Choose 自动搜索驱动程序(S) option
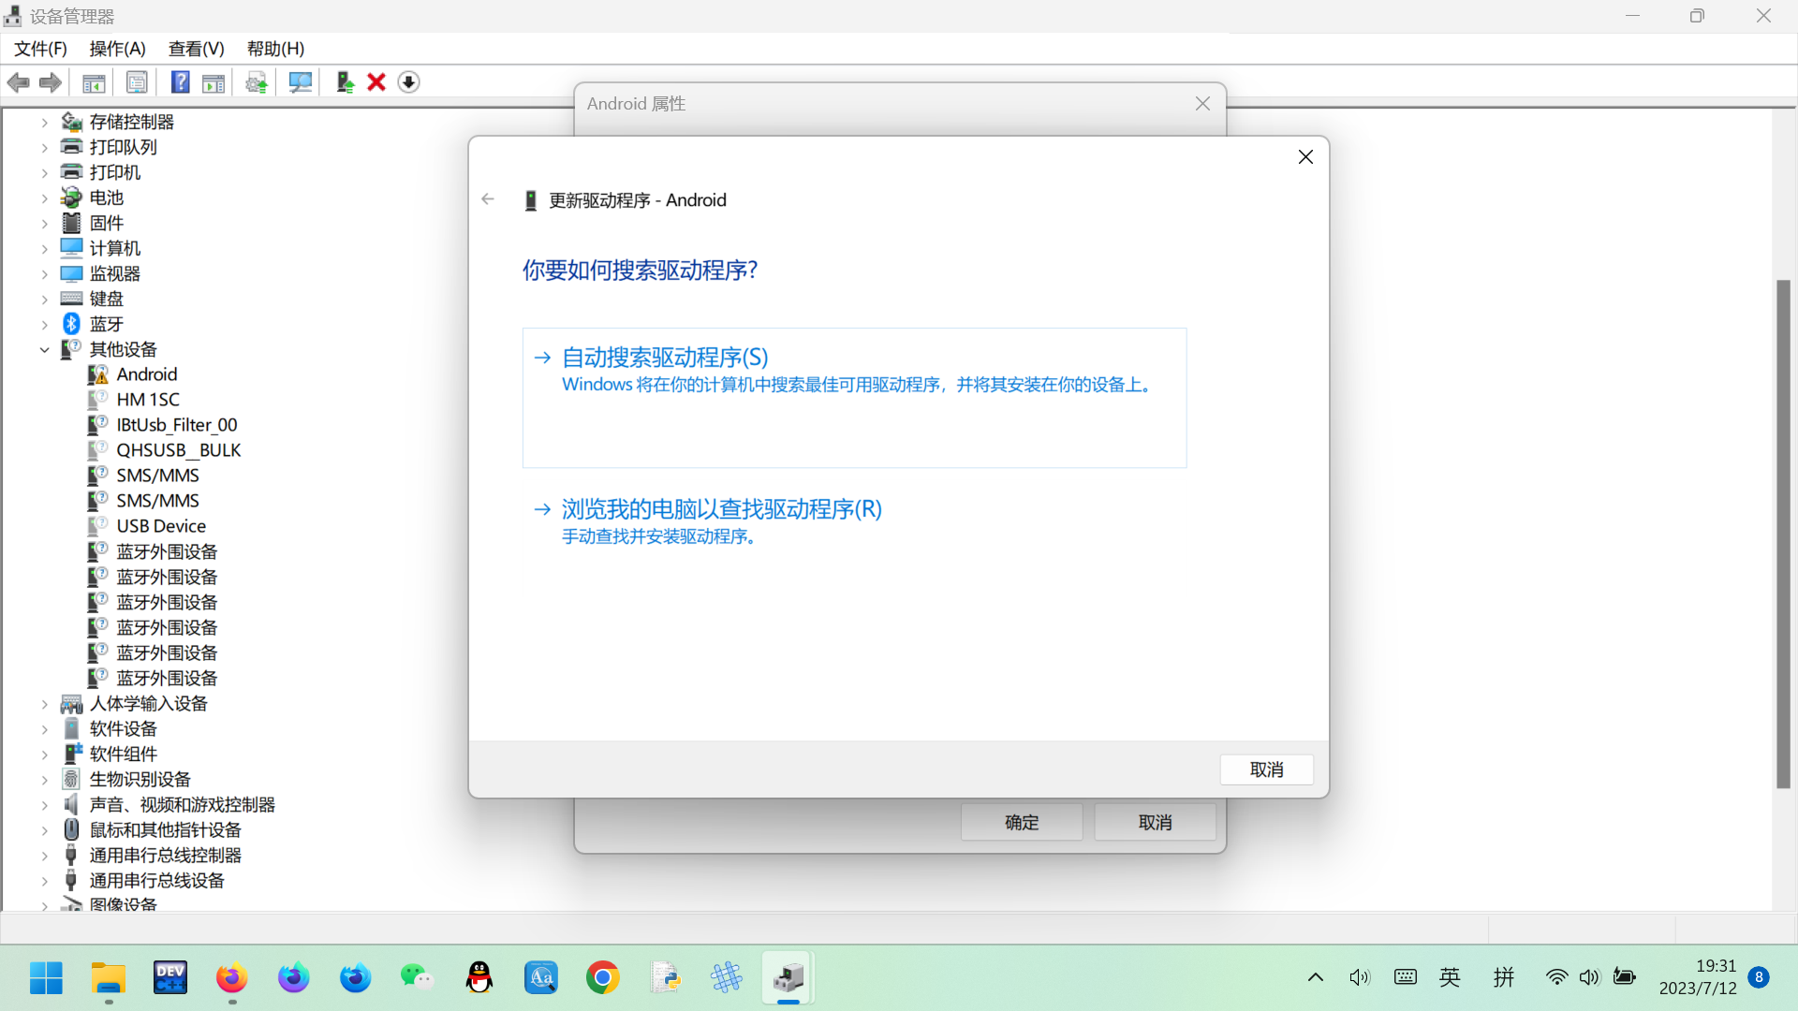 tap(854, 398)
